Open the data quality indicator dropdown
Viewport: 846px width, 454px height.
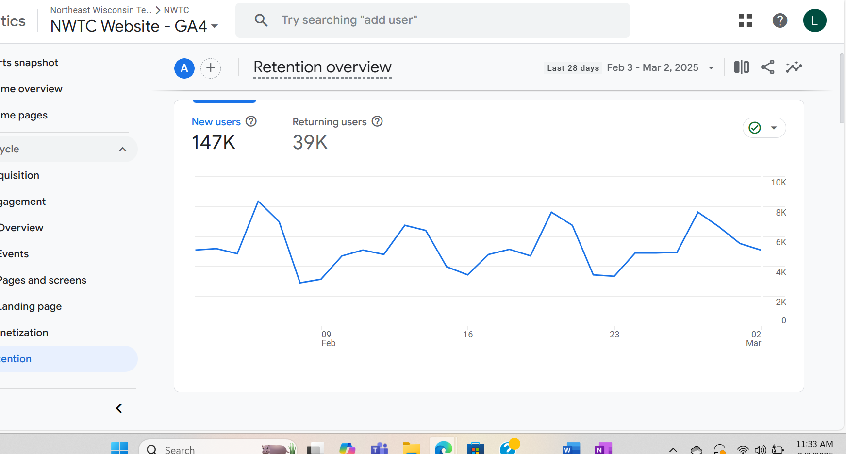pos(763,128)
